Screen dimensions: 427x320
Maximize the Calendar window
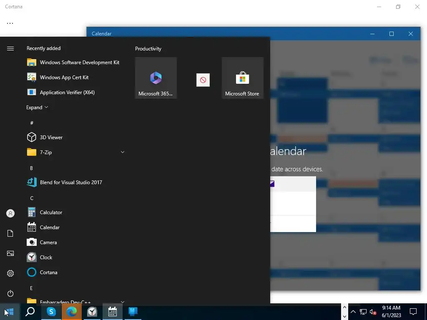[x=392, y=34]
